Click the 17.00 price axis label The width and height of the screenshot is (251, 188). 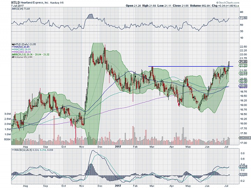tap(243, 143)
